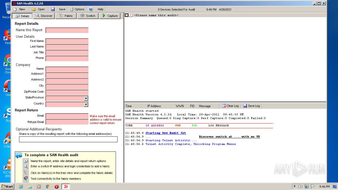Click the Help toolbar question icon
Viewport: 338px width, 190px height.
91,9
